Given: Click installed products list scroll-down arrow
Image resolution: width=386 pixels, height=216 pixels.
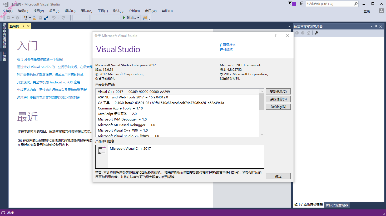Looking at the screenshot, I should [x=262, y=135].
